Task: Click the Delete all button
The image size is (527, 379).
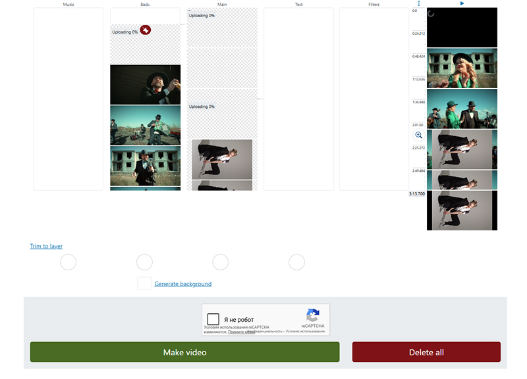Action: click(426, 352)
